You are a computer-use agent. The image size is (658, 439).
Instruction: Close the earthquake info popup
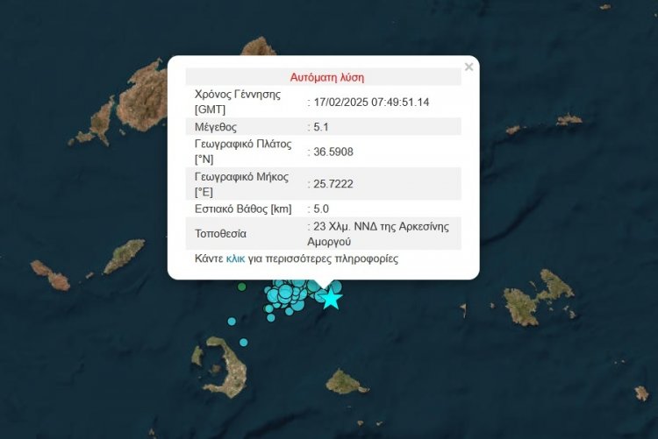(x=468, y=67)
